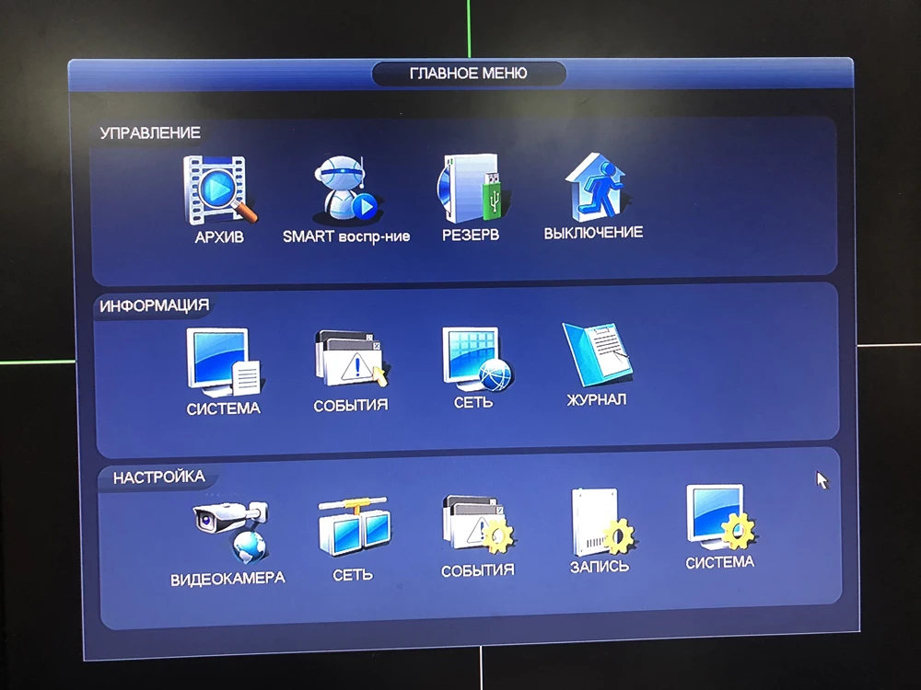
Task: Click the ИНФОРМАЦИЯ section label
Action: pyautogui.click(x=155, y=305)
